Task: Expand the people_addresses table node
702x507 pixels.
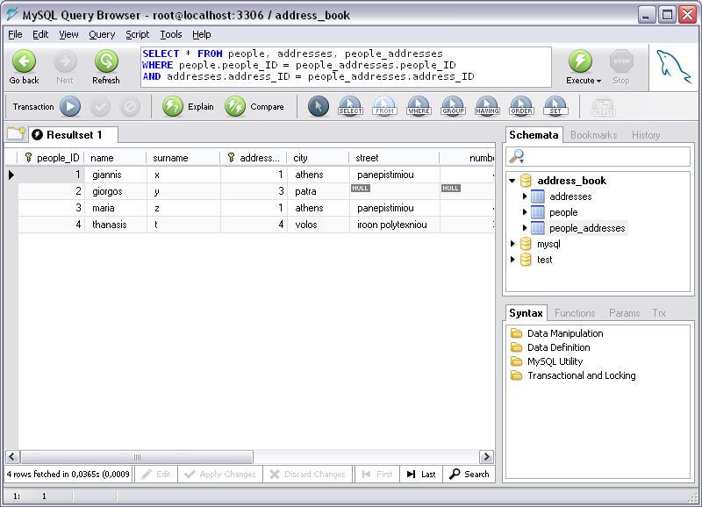Action: pos(524,228)
